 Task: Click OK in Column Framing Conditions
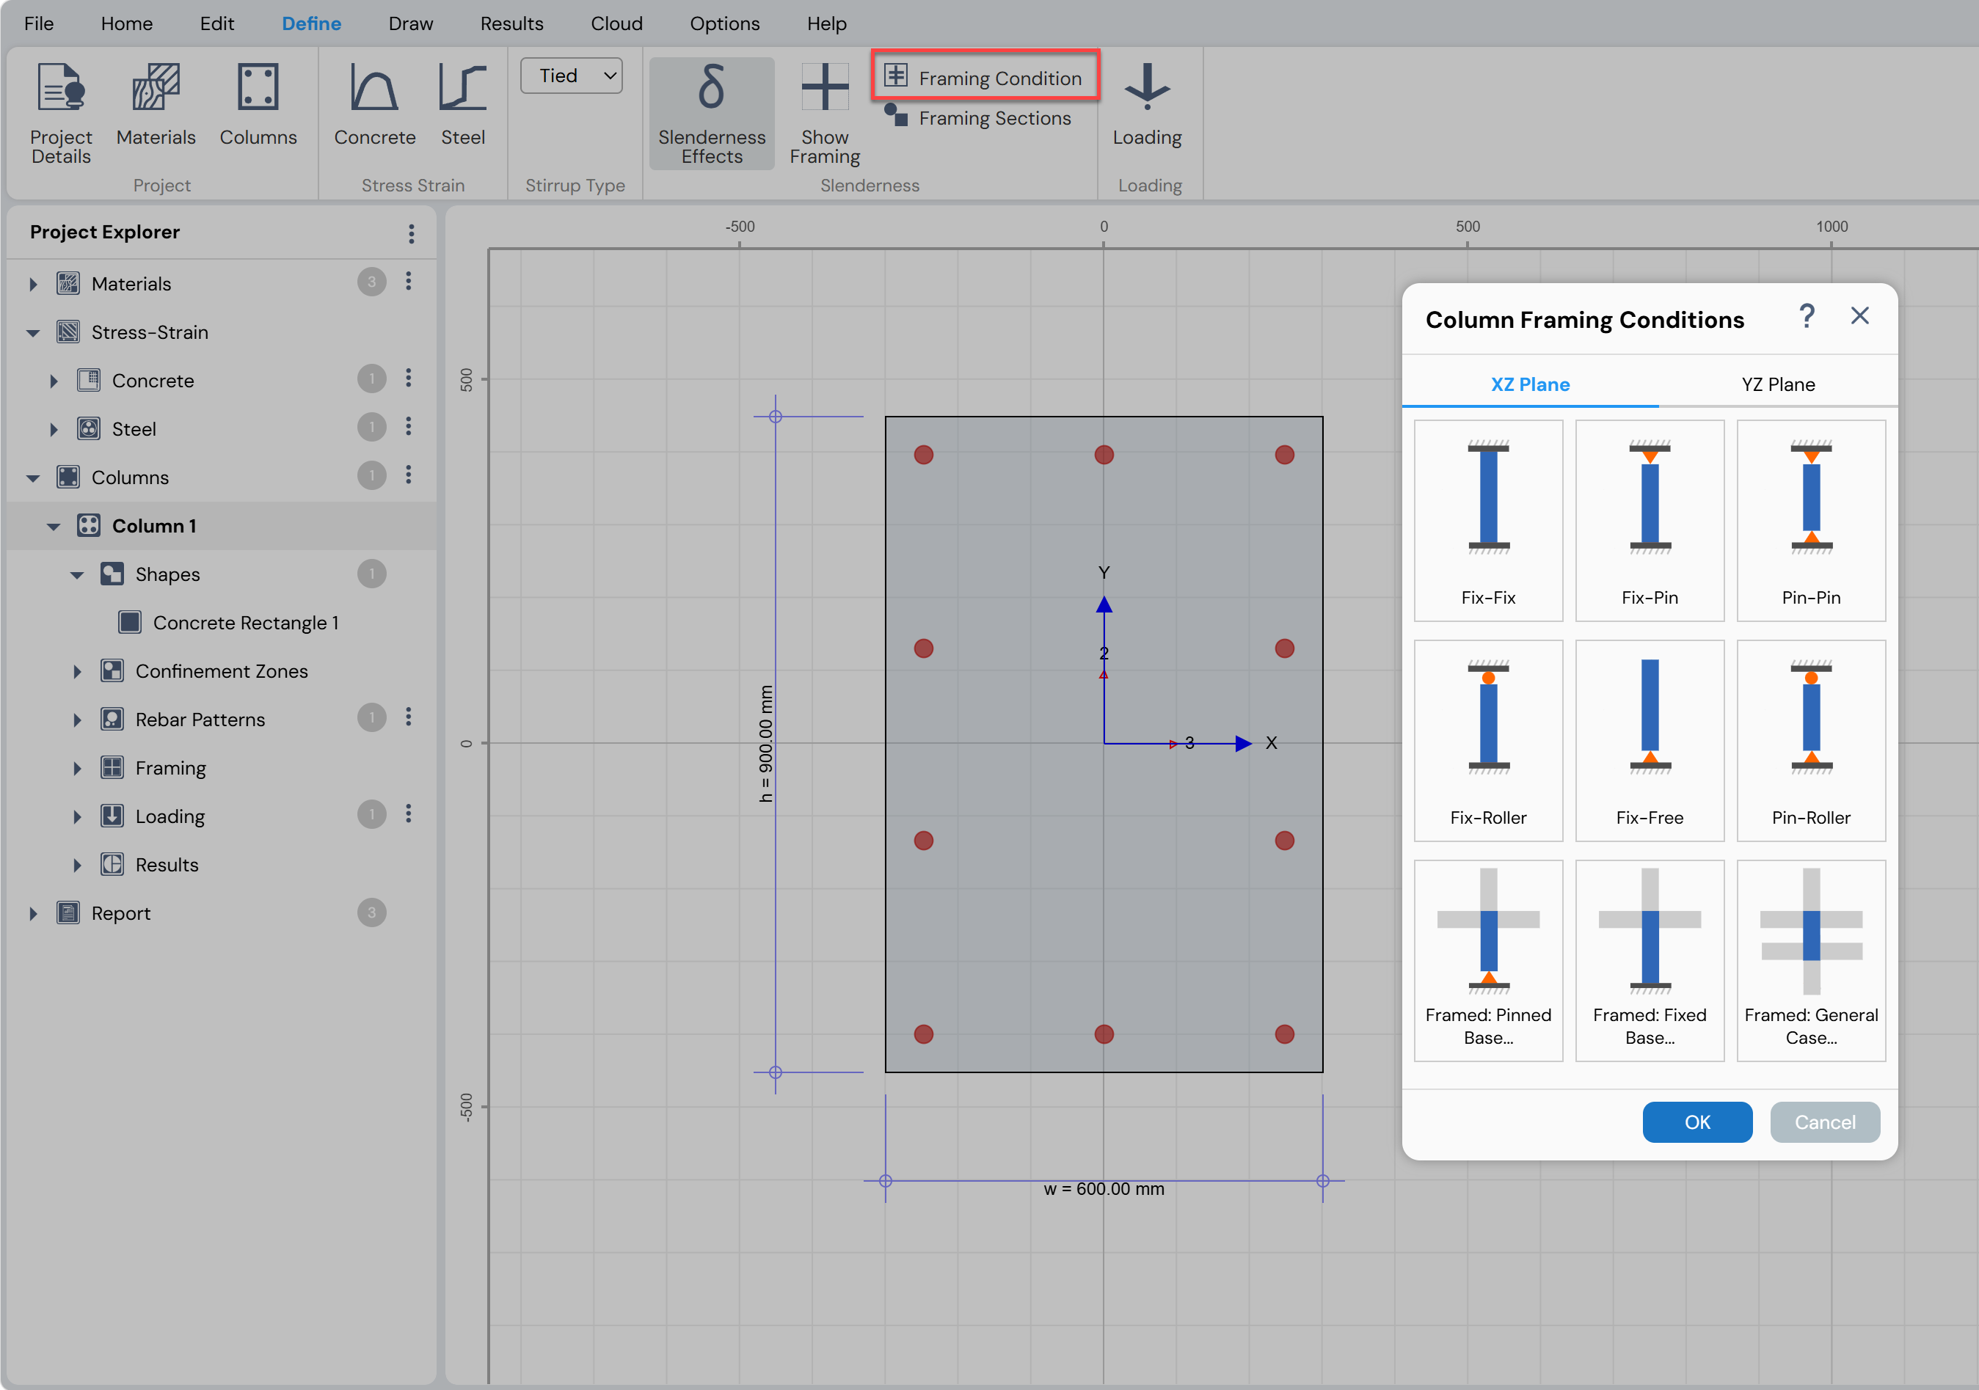(x=1696, y=1122)
